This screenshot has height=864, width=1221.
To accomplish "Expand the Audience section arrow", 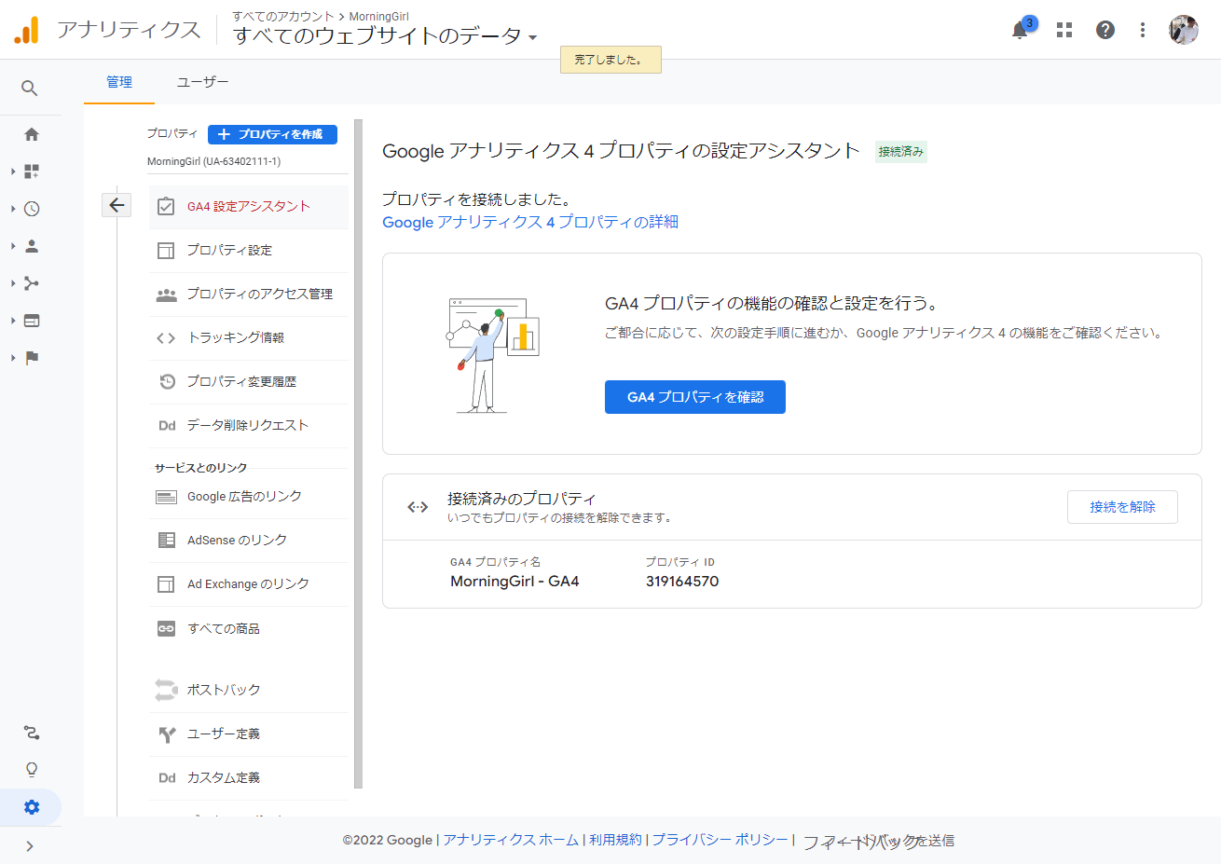I will pyautogui.click(x=13, y=246).
